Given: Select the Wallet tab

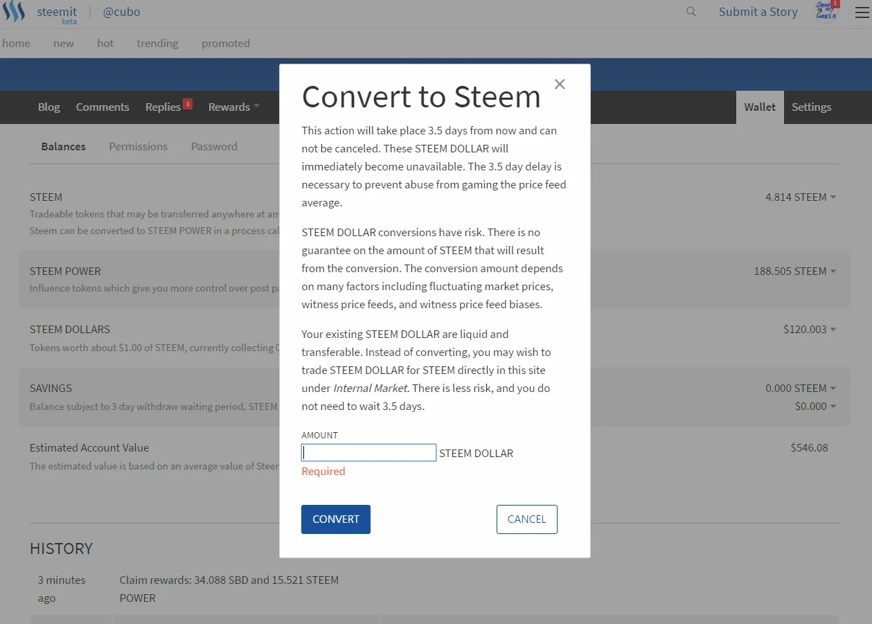Looking at the screenshot, I should click(760, 107).
